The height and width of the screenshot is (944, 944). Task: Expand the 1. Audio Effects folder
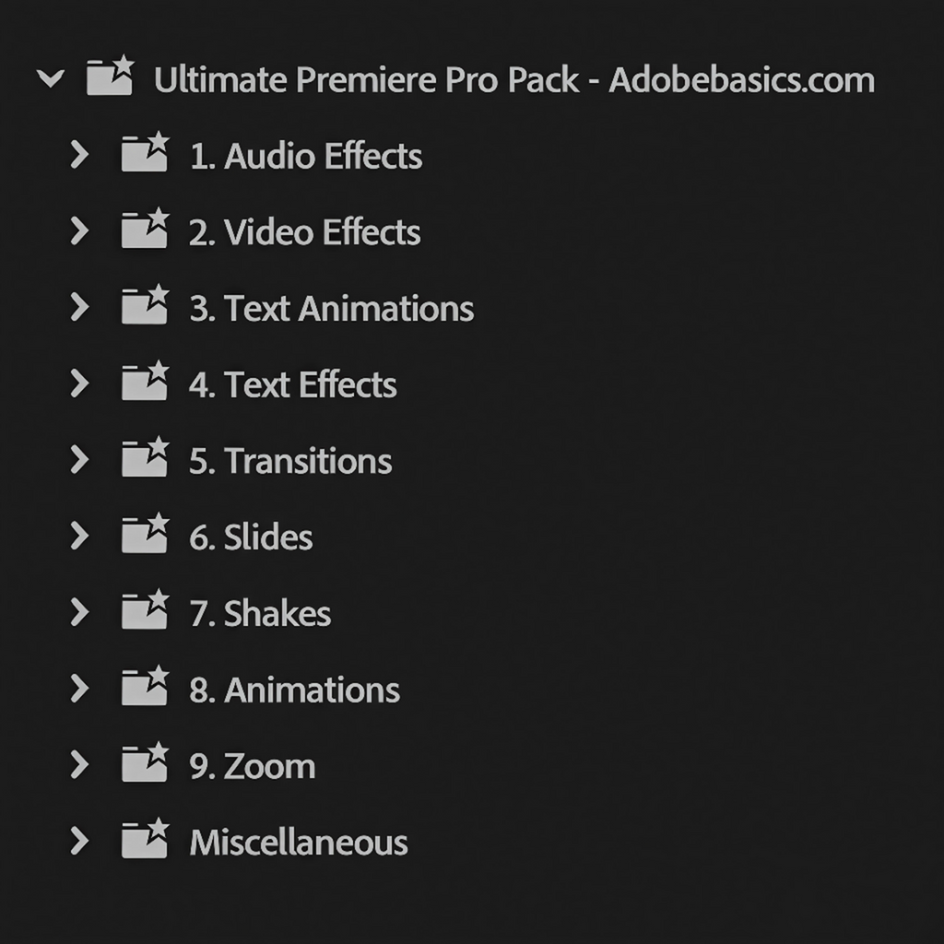80,155
